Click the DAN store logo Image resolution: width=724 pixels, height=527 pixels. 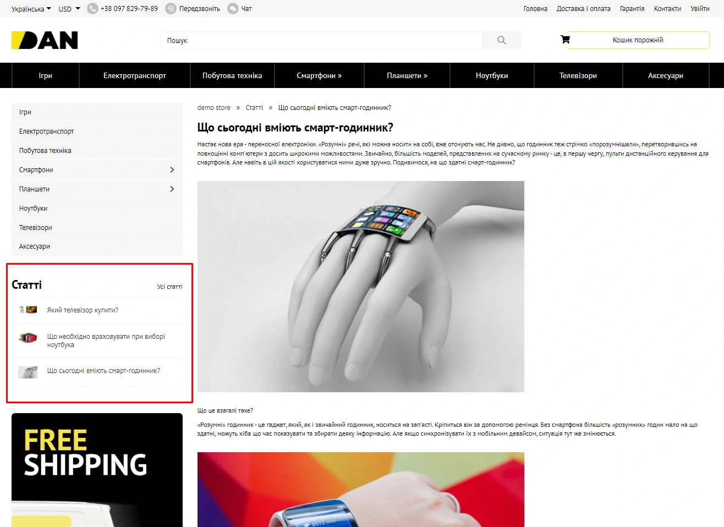[45, 40]
